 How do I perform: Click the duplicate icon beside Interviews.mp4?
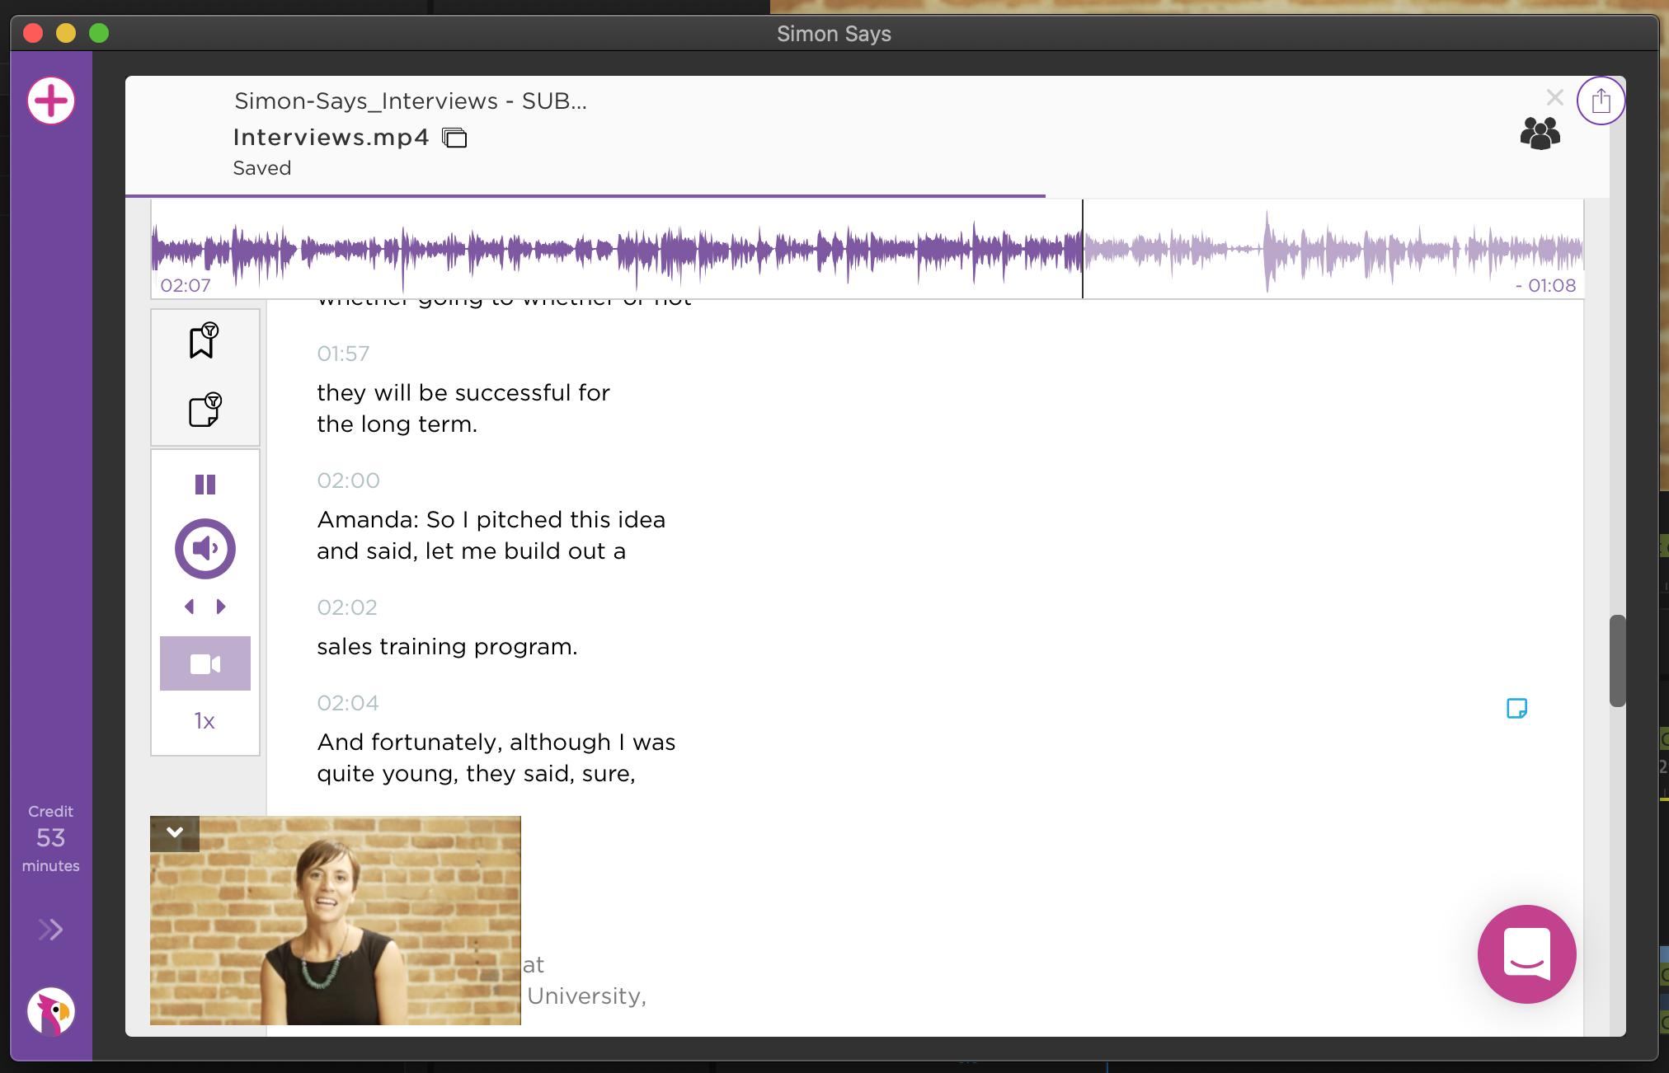pyautogui.click(x=454, y=138)
